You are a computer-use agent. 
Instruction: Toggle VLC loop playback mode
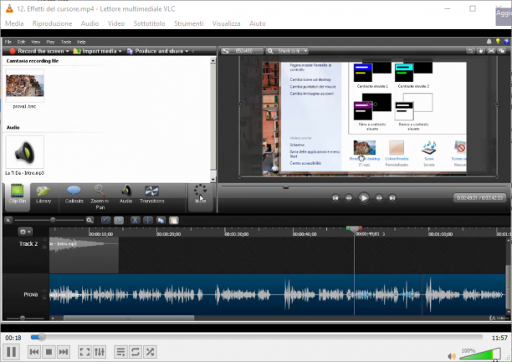tap(136, 352)
